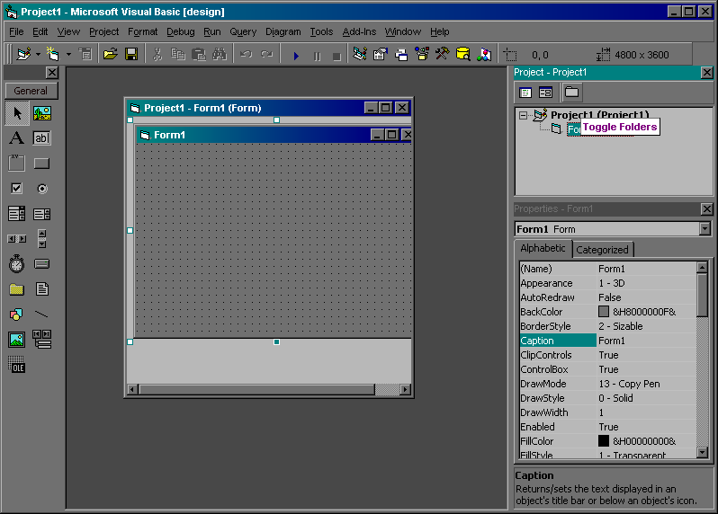Open Data View Window toolbar icon
Screen dimensions: 718x514
point(463,55)
